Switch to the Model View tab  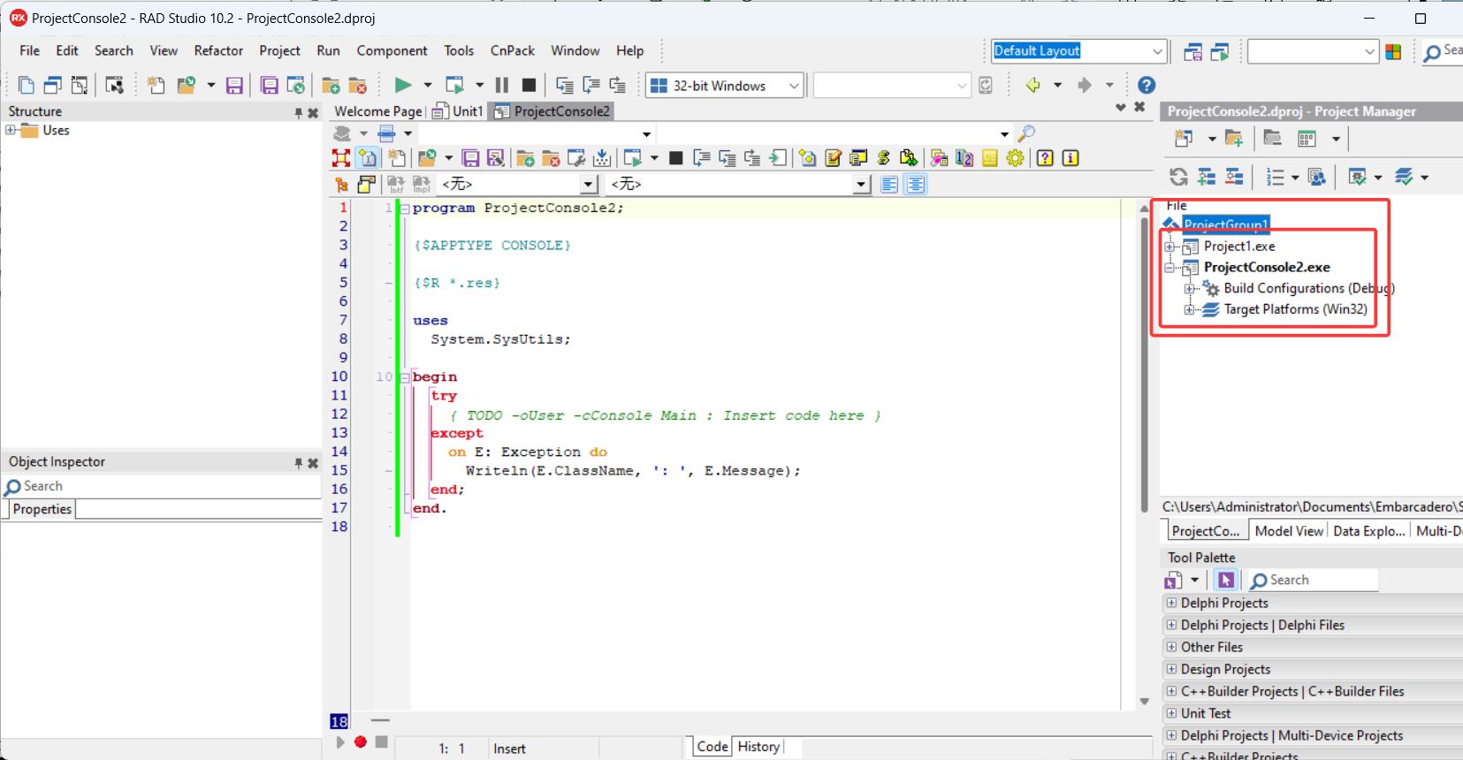tap(1288, 530)
